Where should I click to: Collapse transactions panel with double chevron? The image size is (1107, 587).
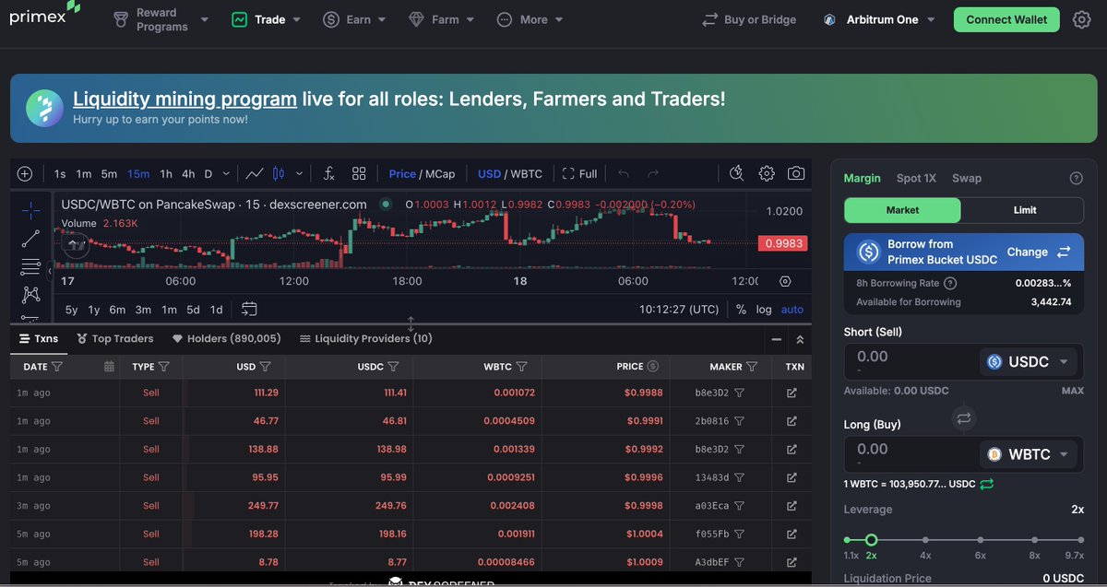(800, 339)
